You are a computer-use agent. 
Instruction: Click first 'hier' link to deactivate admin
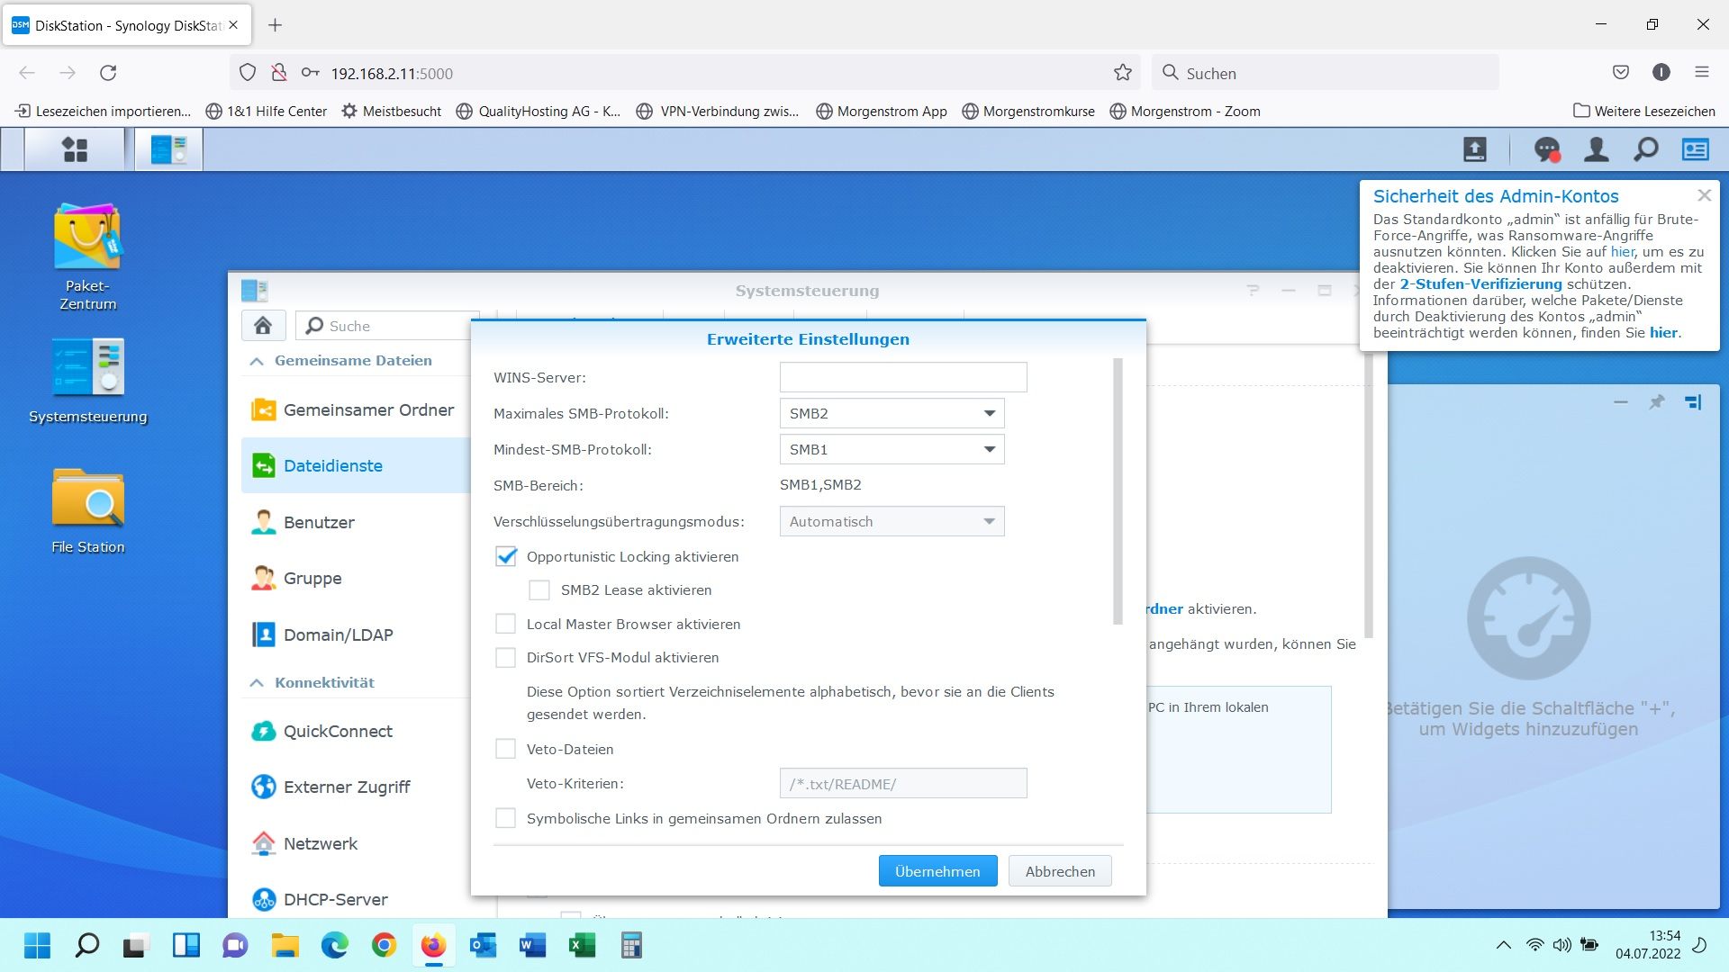coord(1622,252)
